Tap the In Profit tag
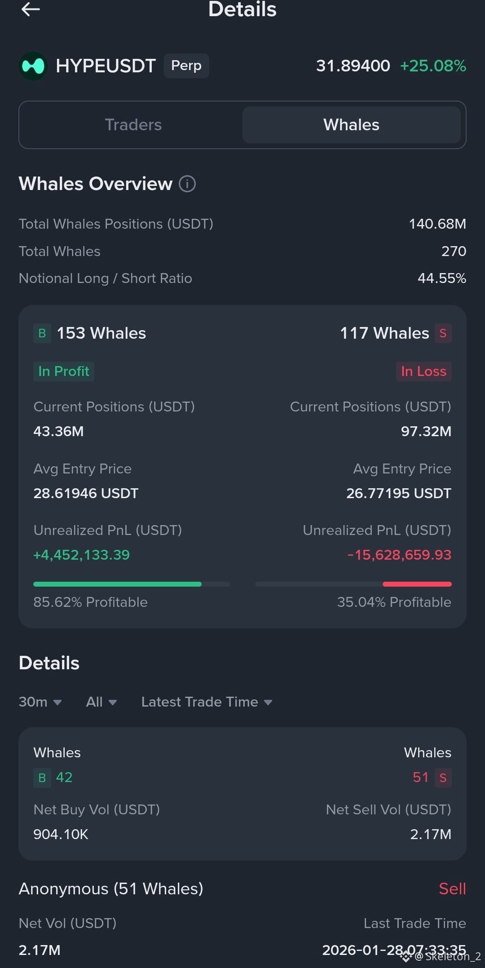The height and width of the screenshot is (968, 485). (64, 371)
